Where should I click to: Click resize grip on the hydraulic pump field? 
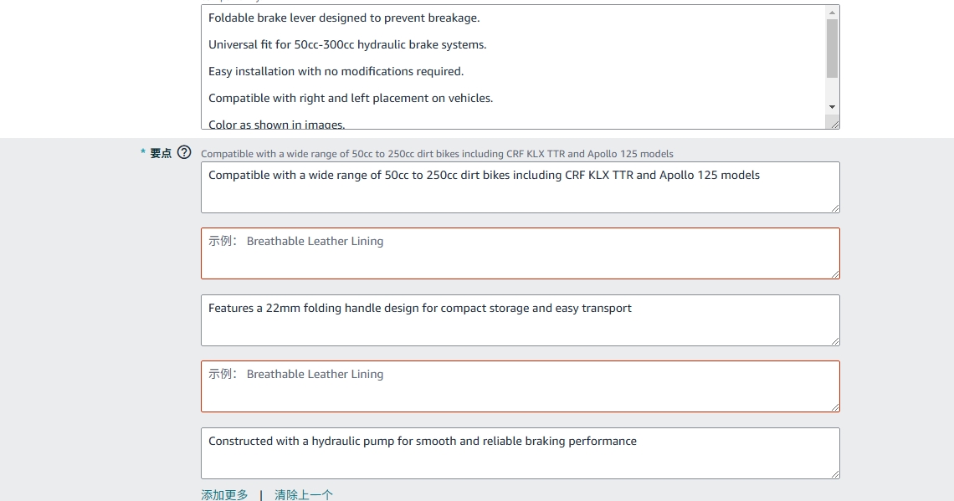(834, 473)
